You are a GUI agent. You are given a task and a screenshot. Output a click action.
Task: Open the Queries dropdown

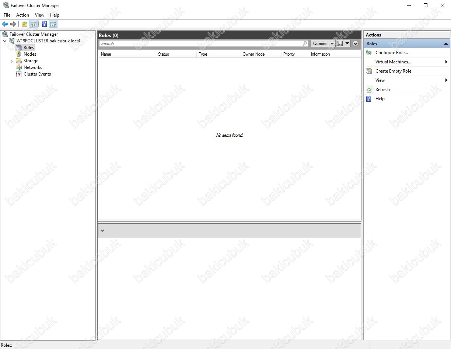coord(323,43)
